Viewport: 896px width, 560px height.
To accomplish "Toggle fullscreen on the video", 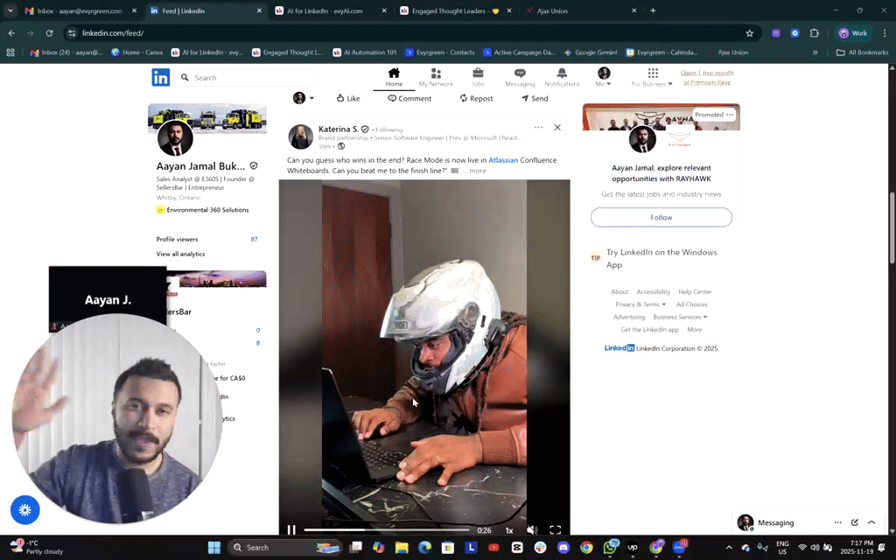I will [x=556, y=529].
